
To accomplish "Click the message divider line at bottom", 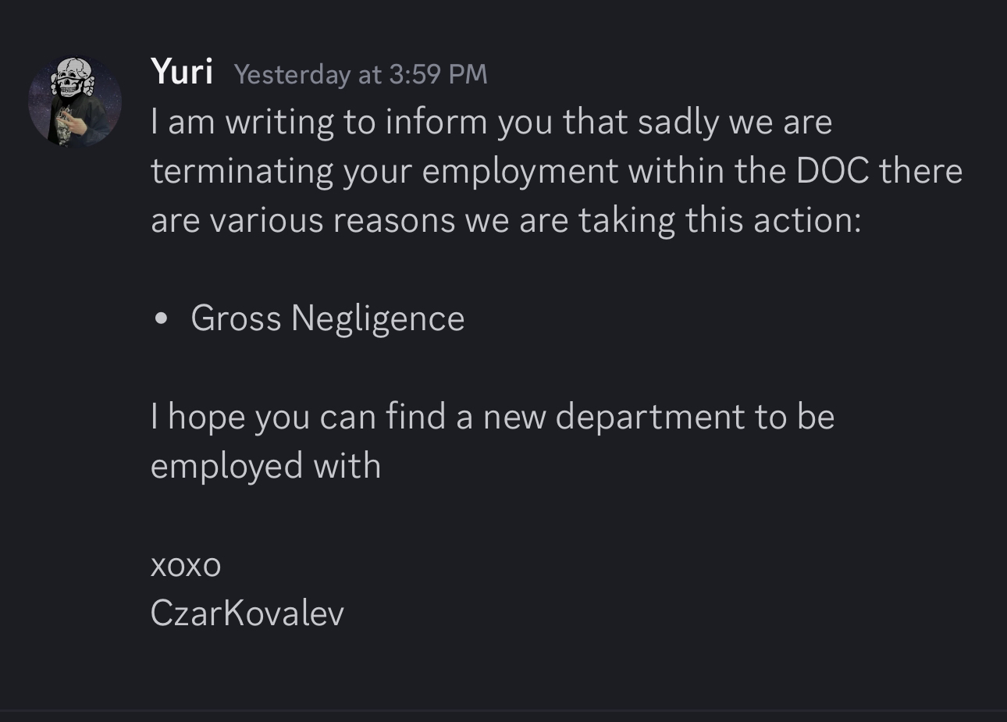I will pos(503,710).
